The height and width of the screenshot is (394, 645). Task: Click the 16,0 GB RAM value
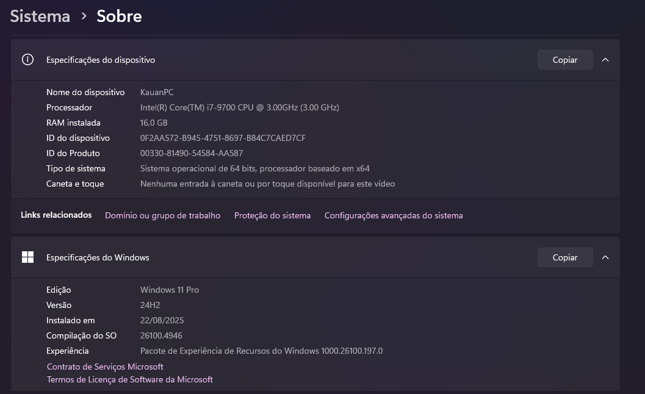point(154,123)
